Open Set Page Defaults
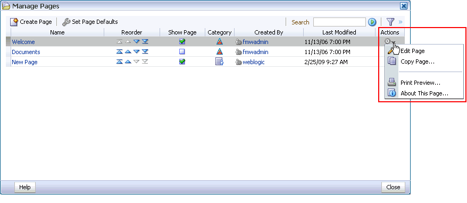 click(x=90, y=22)
